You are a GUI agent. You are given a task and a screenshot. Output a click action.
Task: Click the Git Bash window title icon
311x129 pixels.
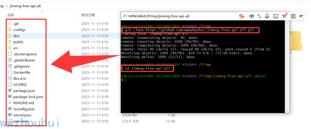pos(125,16)
